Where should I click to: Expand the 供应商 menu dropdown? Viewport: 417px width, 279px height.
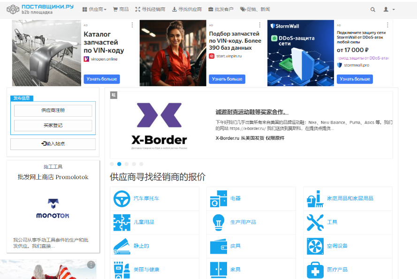point(94,9)
